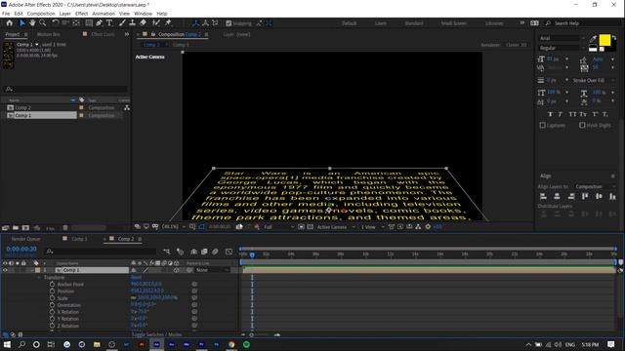Viewport: 625px width, 351px height.
Task: Enable the Hindi Digits checkbox
Action: pos(582,125)
